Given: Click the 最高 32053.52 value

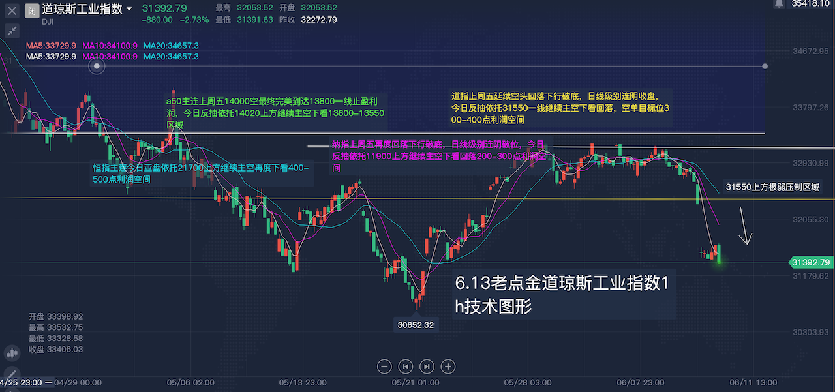Looking at the screenshot, I should pyautogui.click(x=254, y=8).
